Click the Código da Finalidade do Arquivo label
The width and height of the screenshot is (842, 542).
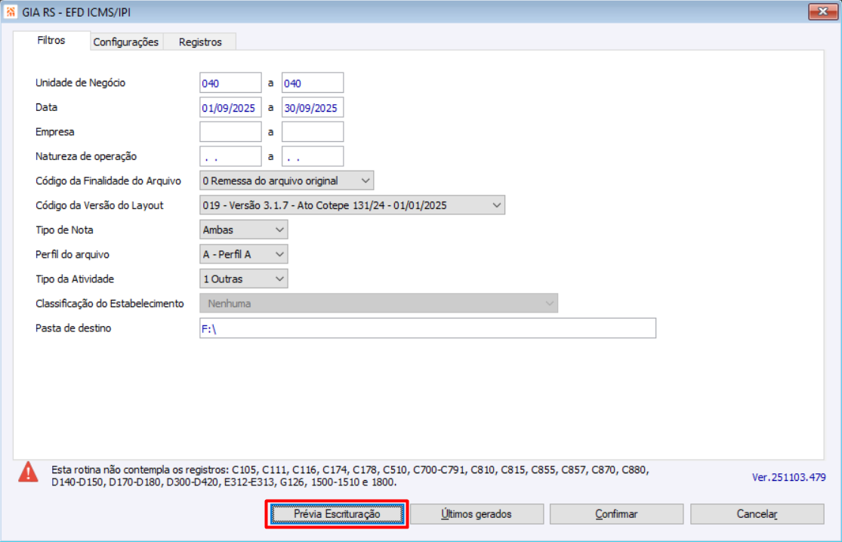(x=108, y=181)
